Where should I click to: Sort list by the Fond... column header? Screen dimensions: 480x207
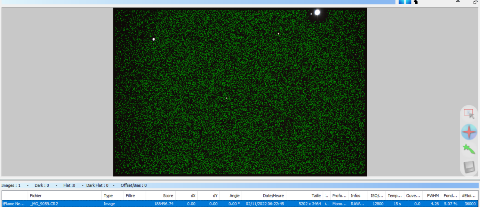point(450,195)
